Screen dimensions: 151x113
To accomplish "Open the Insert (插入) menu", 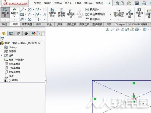I will pyautogui.click(x=68, y=3).
